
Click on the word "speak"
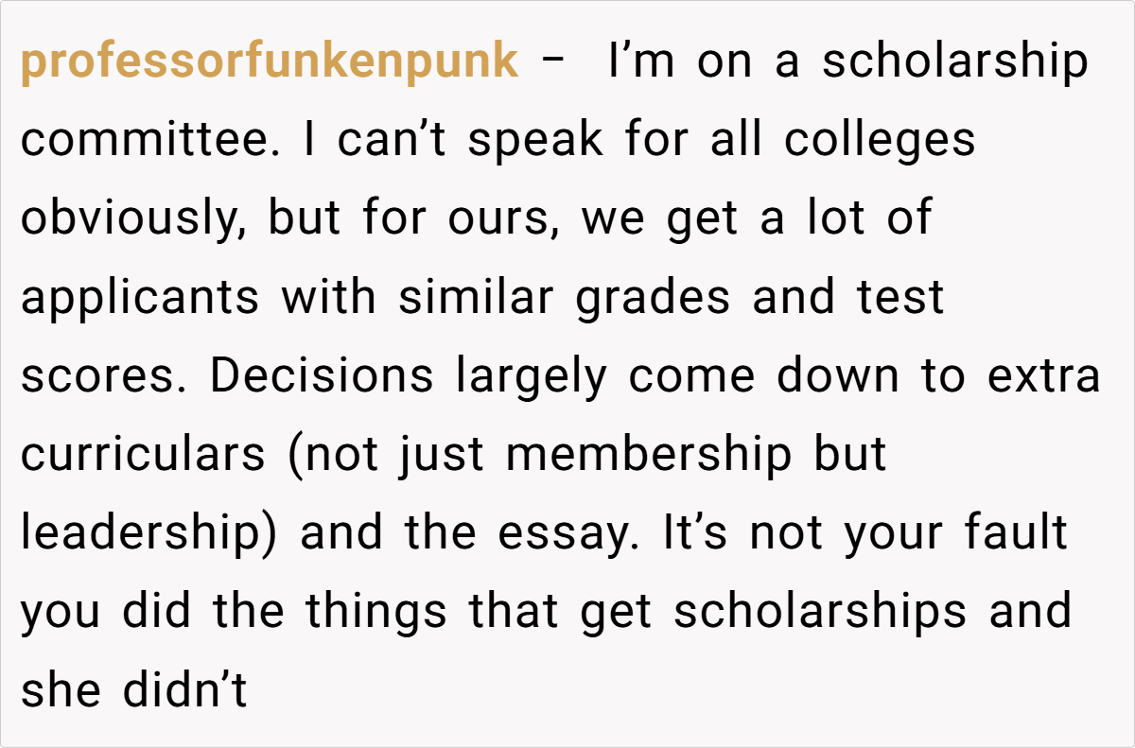coord(535,141)
